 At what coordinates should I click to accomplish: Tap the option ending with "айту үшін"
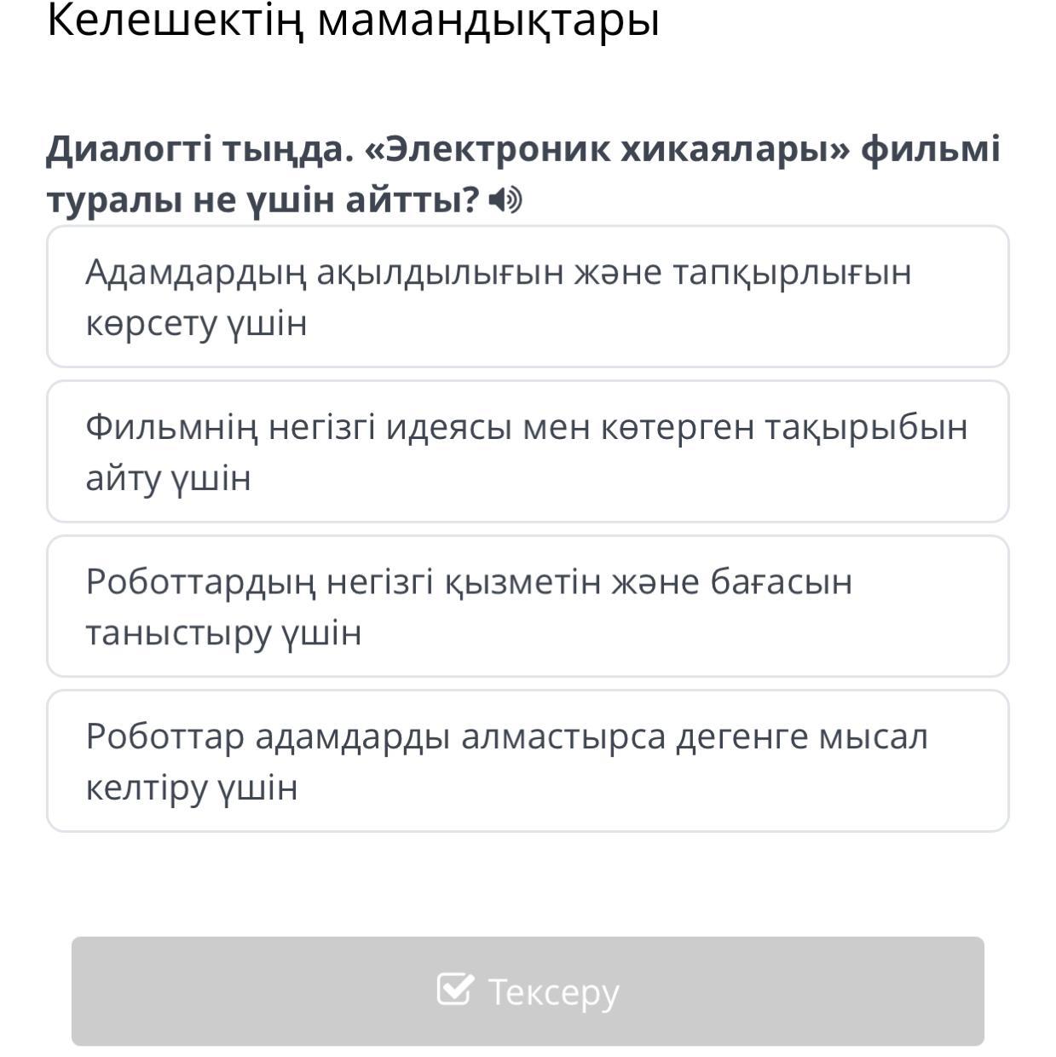click(x=528, y=452)
